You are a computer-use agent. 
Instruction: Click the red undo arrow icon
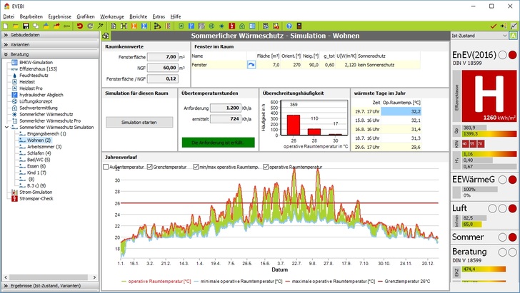pos(79,26)
